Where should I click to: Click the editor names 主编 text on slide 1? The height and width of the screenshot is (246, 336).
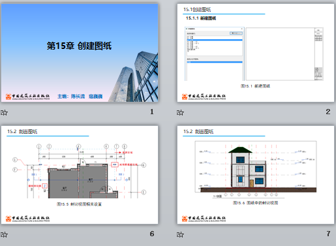[x=80, y=97]
